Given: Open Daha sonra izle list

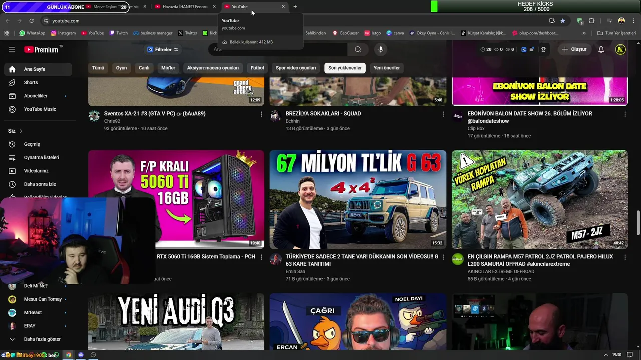Looking at the screenshot, I should tap(38, 184).
